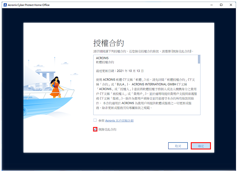Close the Acronis installer window
This screenshot has height=172, width=238.
(231, 5)
